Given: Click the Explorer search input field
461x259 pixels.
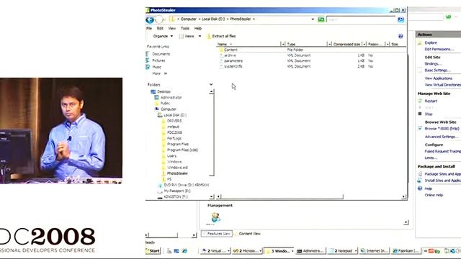Looking at the screenshot, I should [362, 19].
